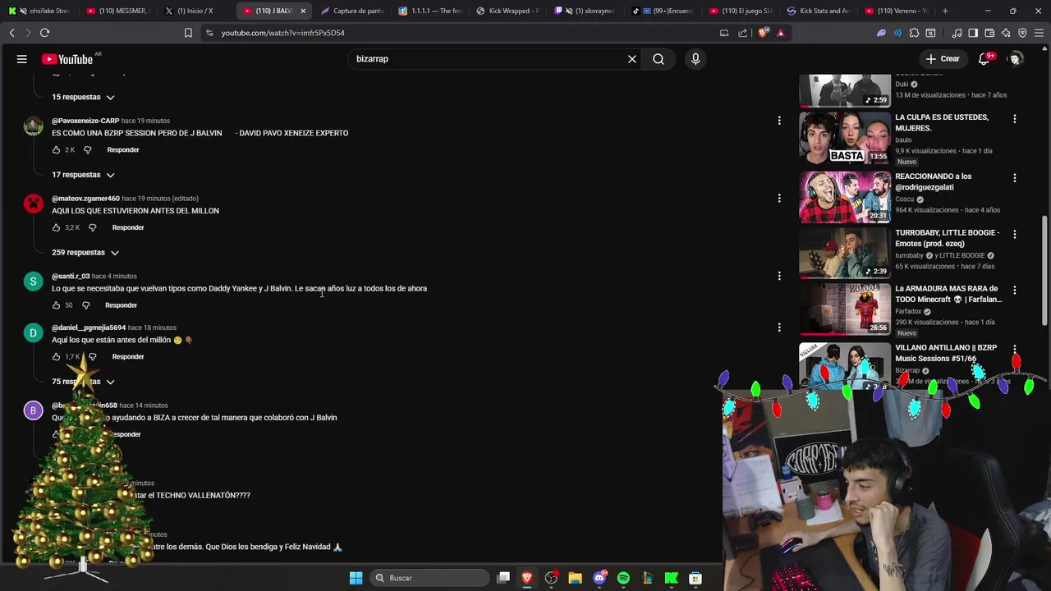Run the search with the magnifier button

click(x=659, y=59)
